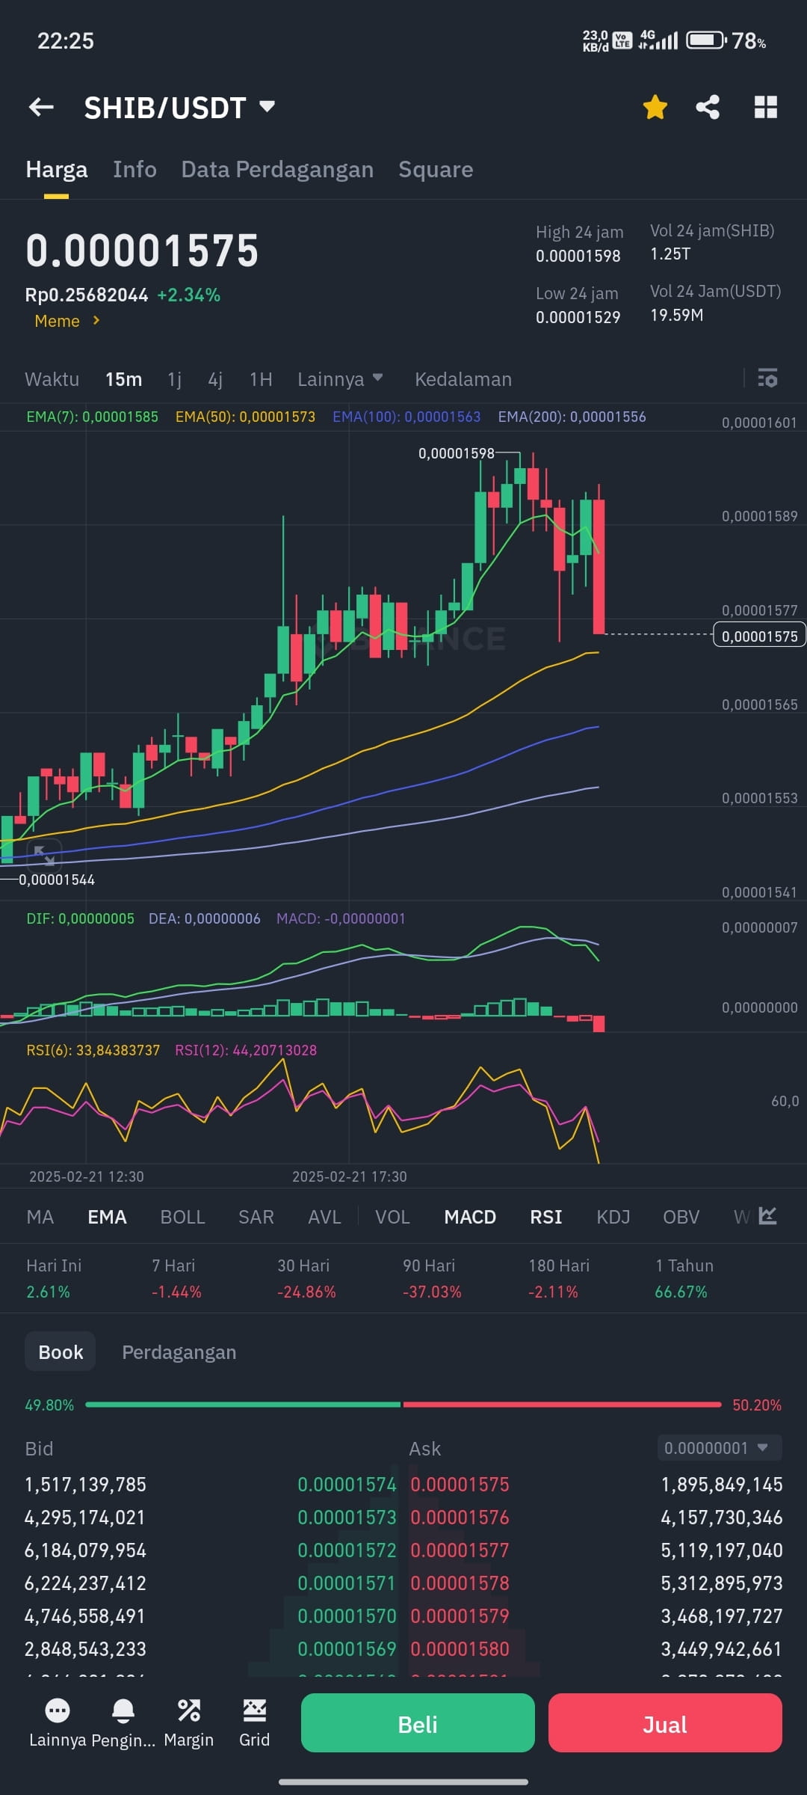Select the 4j timeframe
807x1795 pixels.
215,379
